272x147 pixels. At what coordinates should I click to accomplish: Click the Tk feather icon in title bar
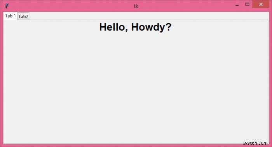coord(7,6)
